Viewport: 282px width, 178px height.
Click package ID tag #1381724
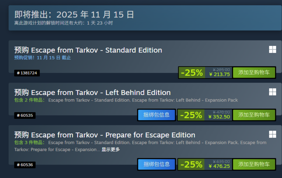click(x=27, y=73)
